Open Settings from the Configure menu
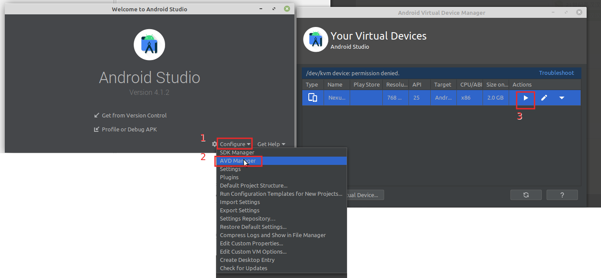Viewport: 601px width, 278px height. click(x=282, y=169)
